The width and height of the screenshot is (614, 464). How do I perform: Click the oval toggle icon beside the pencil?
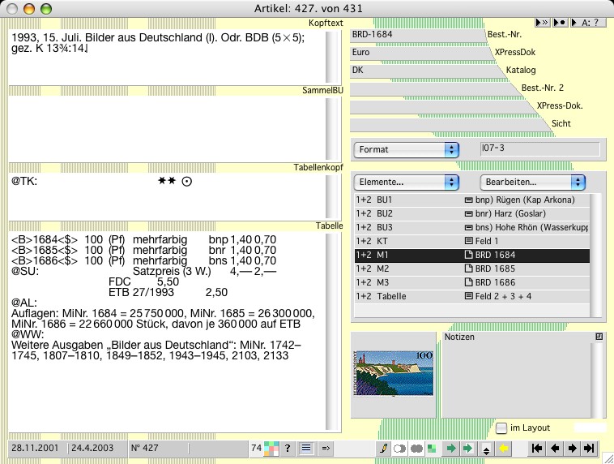click(x=399, y=447)
